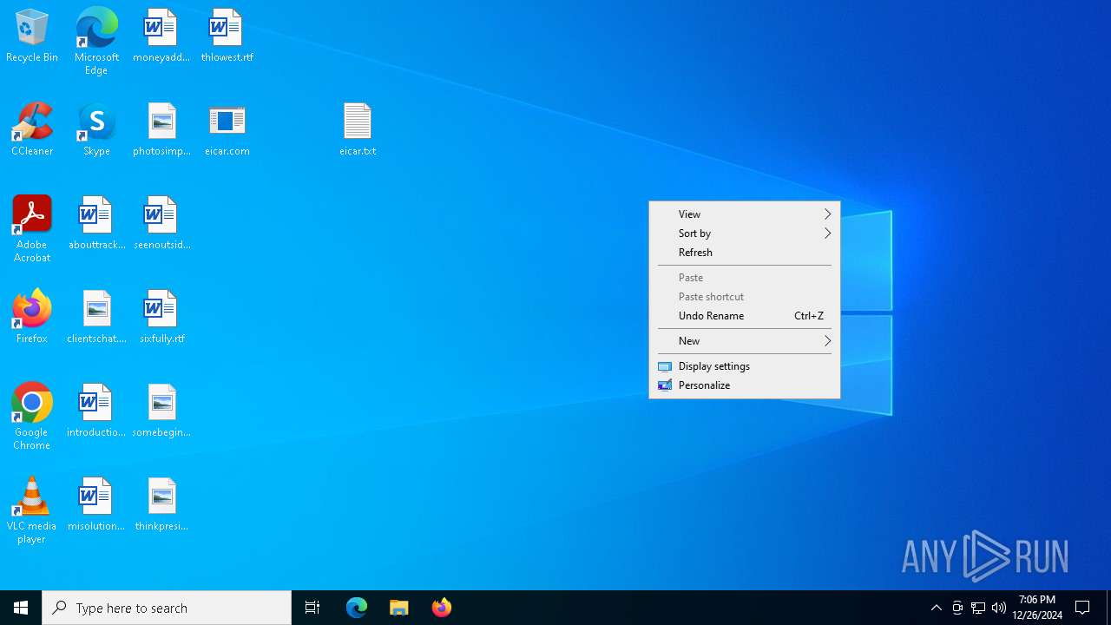Open the Action Center notifications icon

tap(1083, 608)
